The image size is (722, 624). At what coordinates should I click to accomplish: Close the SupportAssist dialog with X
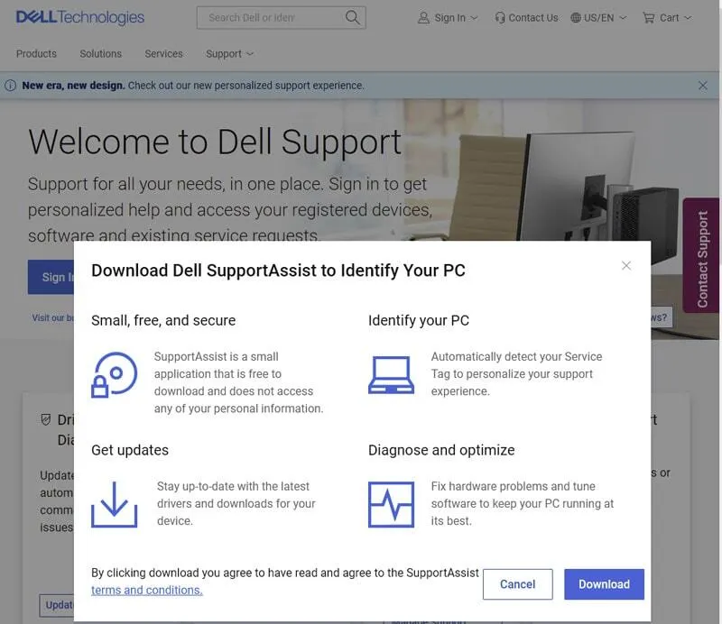point(625,265)
